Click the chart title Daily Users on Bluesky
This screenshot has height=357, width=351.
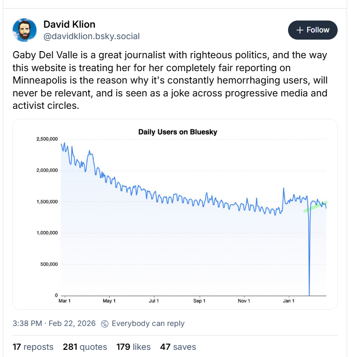click(x=177, y=132)
